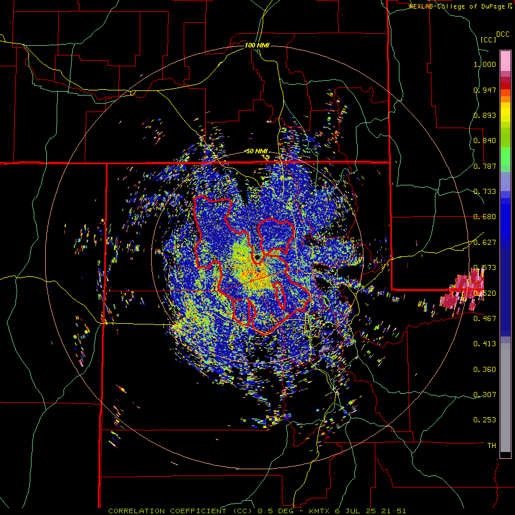This screenshot has height=515, width=515.
Task: Click the 1.000 legend value
Action: tap(485, 64)
